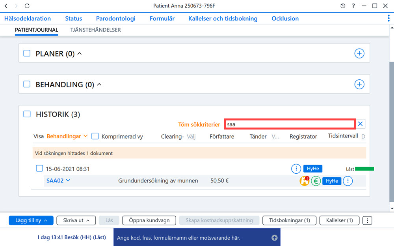
Task: Open the Visa Behandlingar dropdown
Action: coord(67,136)
